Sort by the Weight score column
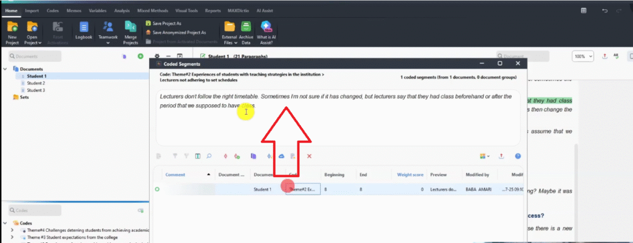 tap(410, 175)
